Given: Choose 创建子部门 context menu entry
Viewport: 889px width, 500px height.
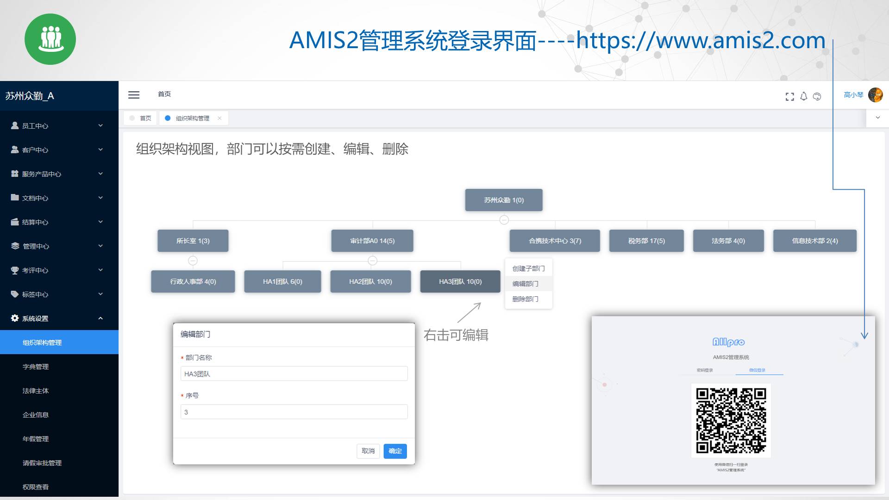Looking at the screenshot, I should pyautogui.click(x=528, y=268).
